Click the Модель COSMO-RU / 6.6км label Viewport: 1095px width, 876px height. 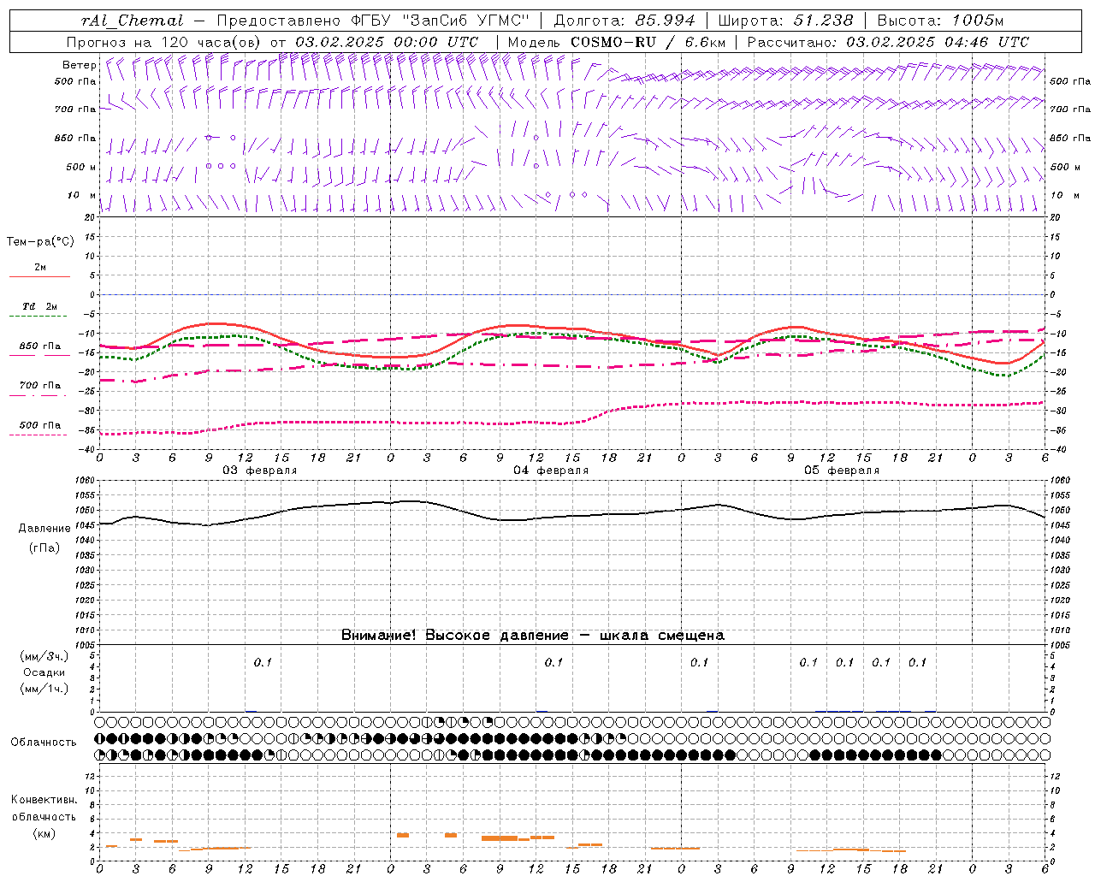pos(616,42)
